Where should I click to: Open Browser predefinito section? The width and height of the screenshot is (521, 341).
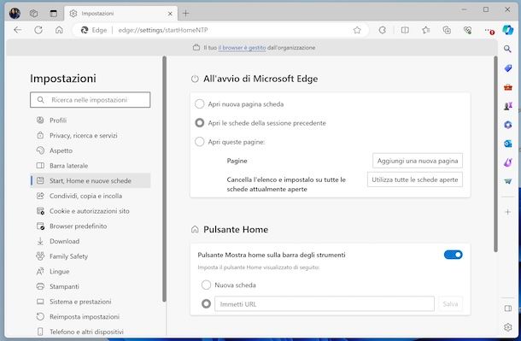coord(91,226)
